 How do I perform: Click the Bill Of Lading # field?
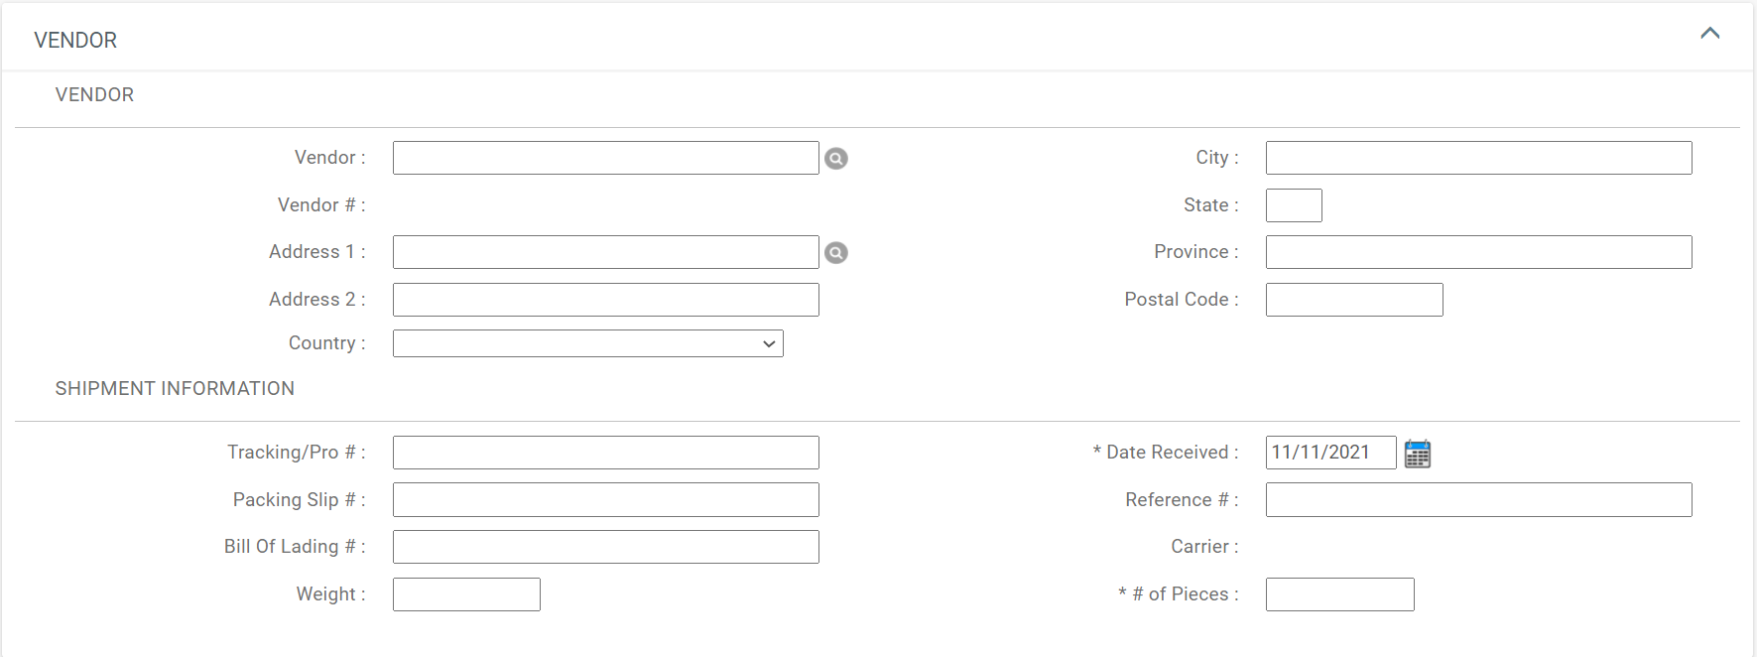tap(605, 547)
